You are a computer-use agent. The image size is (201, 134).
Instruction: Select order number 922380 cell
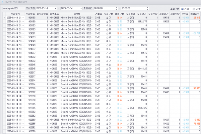pos(30,120)
